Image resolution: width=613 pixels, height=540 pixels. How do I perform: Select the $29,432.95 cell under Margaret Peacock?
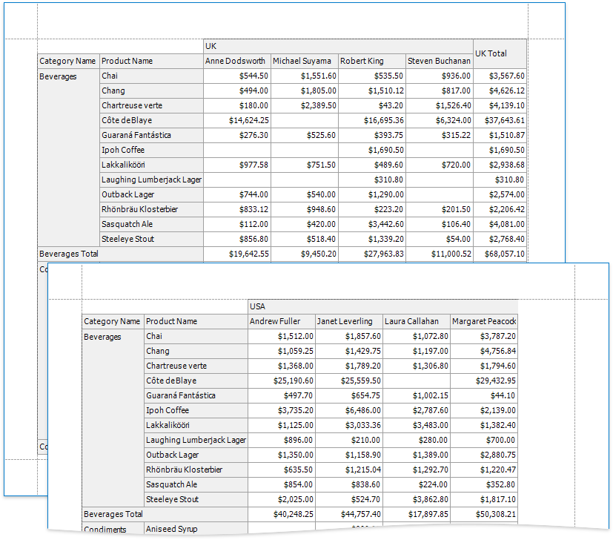[x=483, y=381]
